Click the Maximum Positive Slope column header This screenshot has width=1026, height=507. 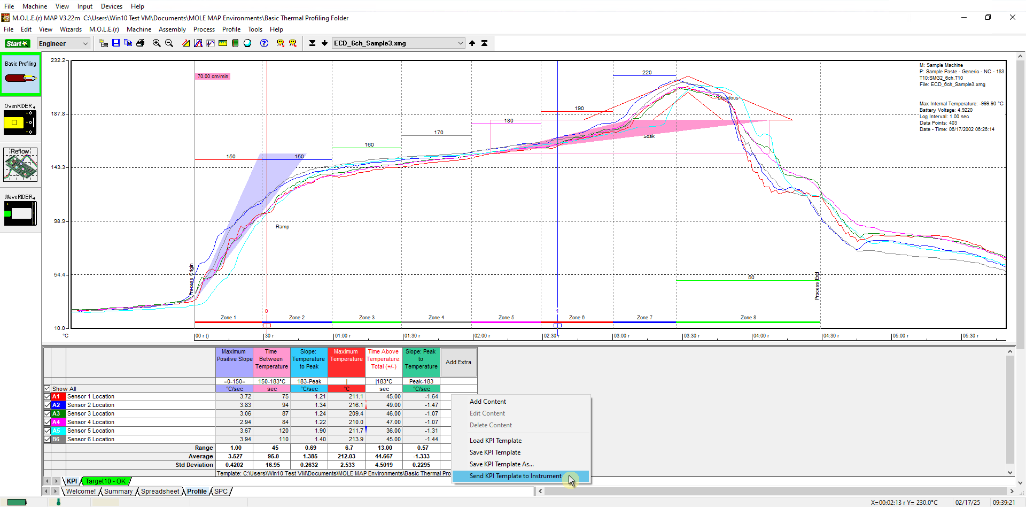click(234, 363)
